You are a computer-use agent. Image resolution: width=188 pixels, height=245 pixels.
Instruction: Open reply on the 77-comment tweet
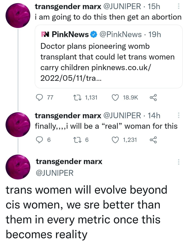(x=39, y=98)
